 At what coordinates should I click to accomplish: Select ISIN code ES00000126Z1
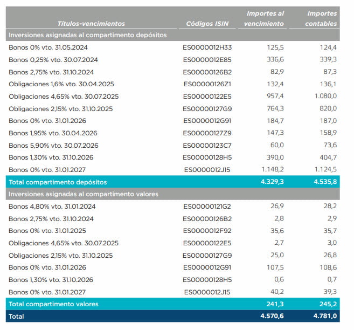coord(207,84)
